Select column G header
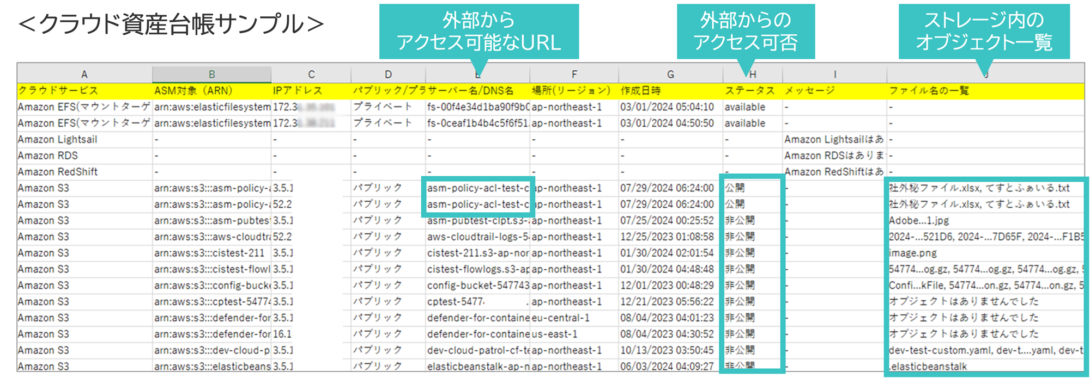 point(670,75)
